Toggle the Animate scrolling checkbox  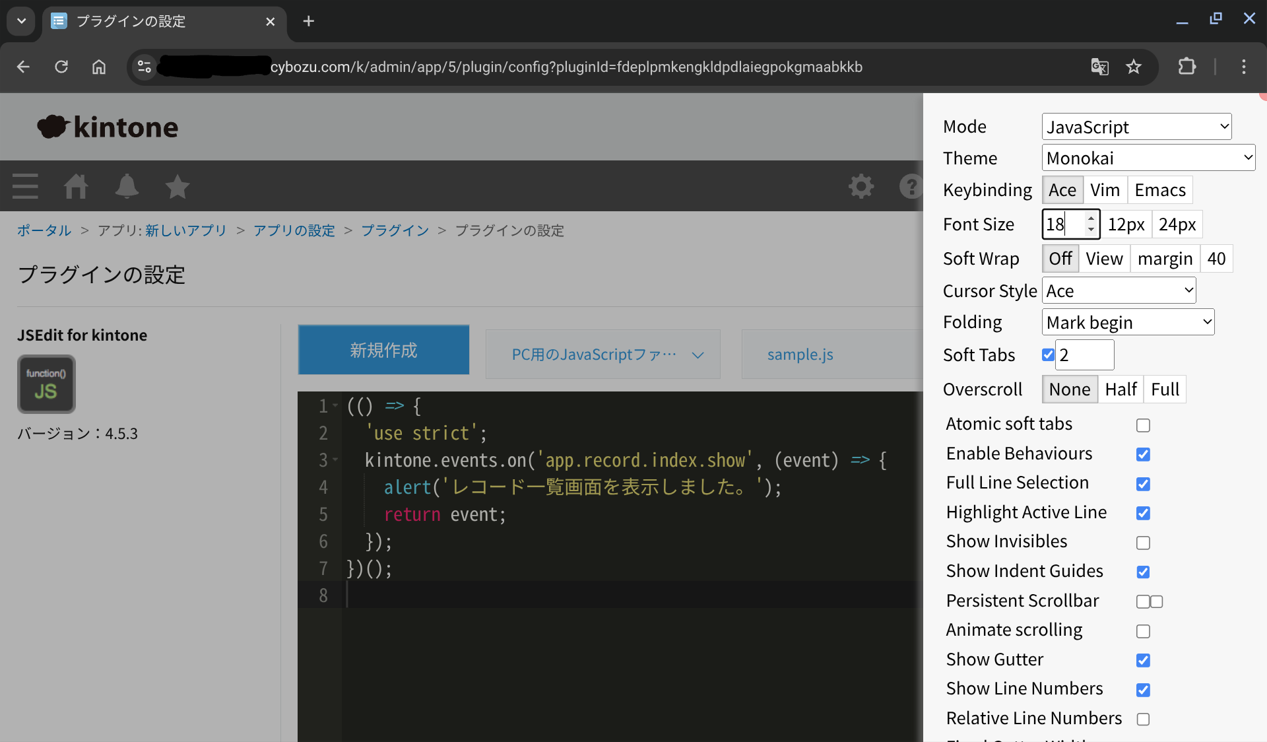coord(1143,631)
